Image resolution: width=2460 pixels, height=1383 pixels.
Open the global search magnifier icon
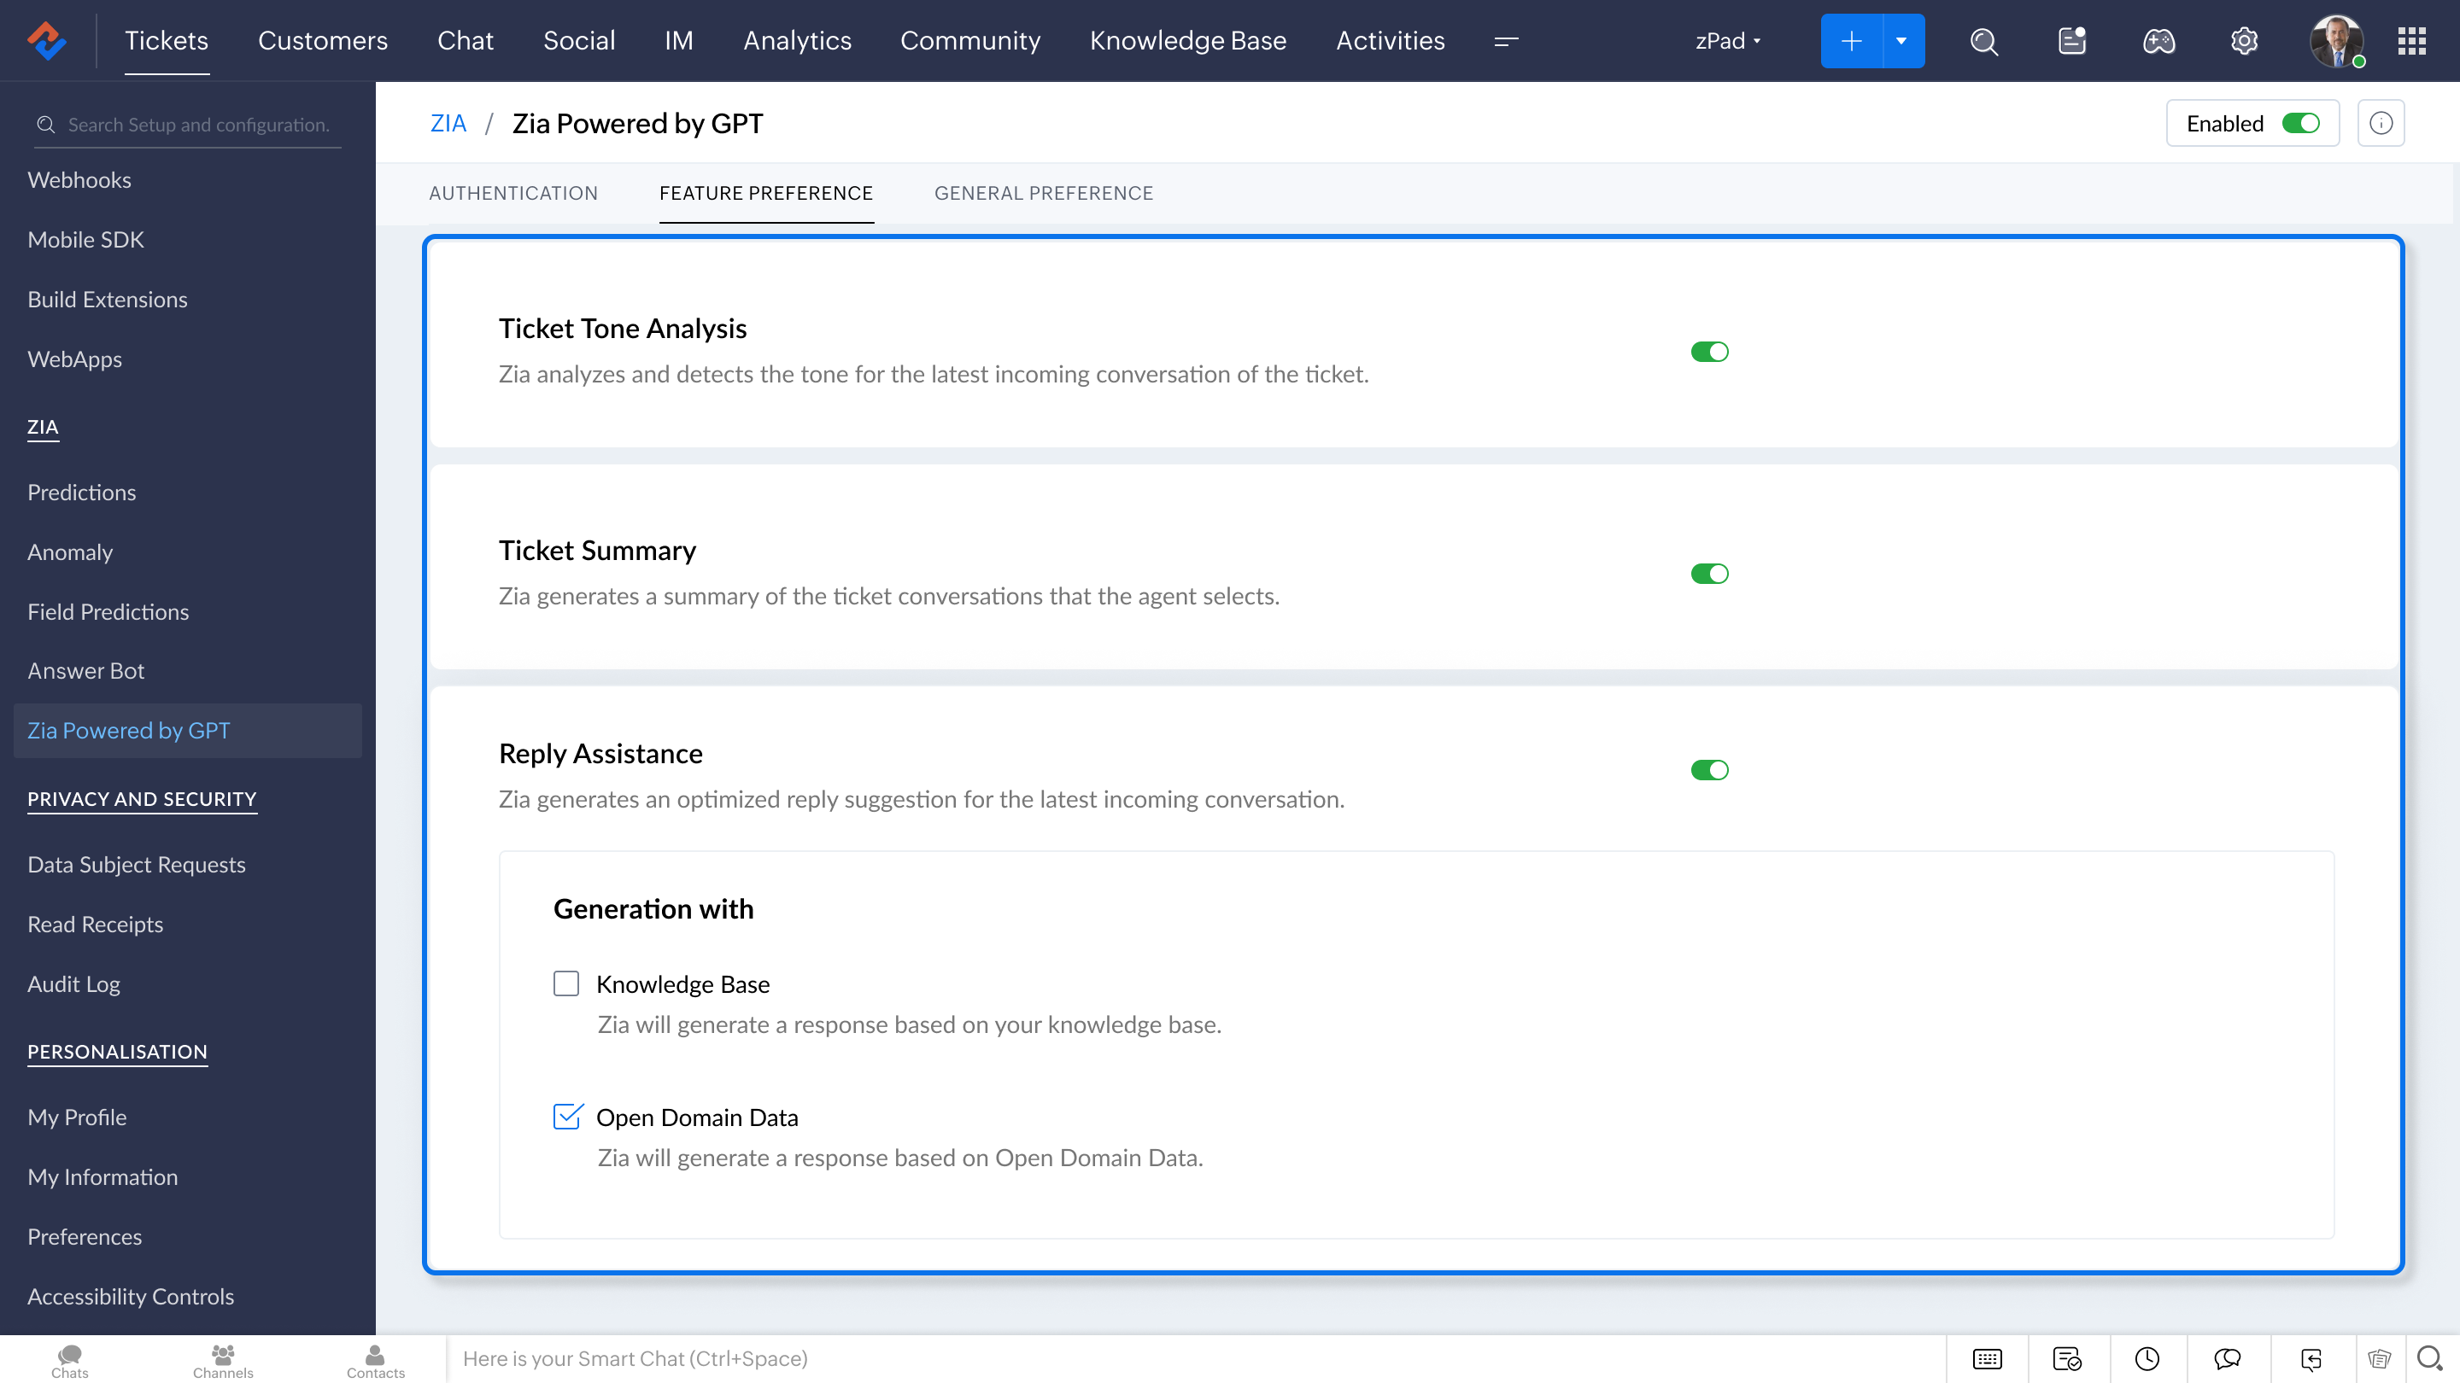tap(1983, 41)
